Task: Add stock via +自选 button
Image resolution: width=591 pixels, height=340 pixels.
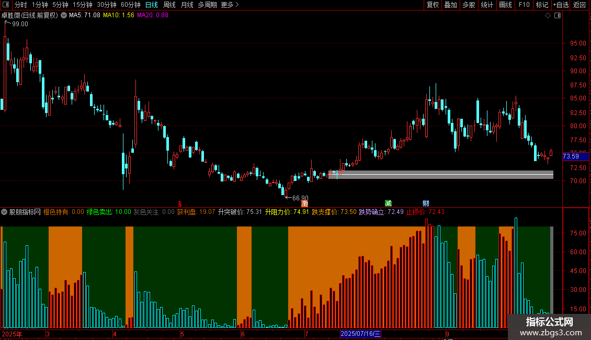Action: tap(561, 5)
